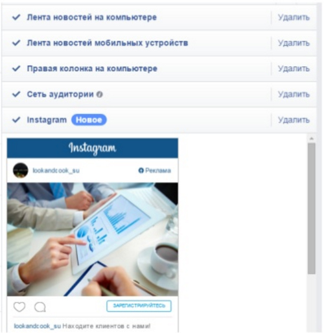Viewport: 324px width, 333px height.
Task: Select Правая колонка на компьютере placement
Action: click(92, 69)
